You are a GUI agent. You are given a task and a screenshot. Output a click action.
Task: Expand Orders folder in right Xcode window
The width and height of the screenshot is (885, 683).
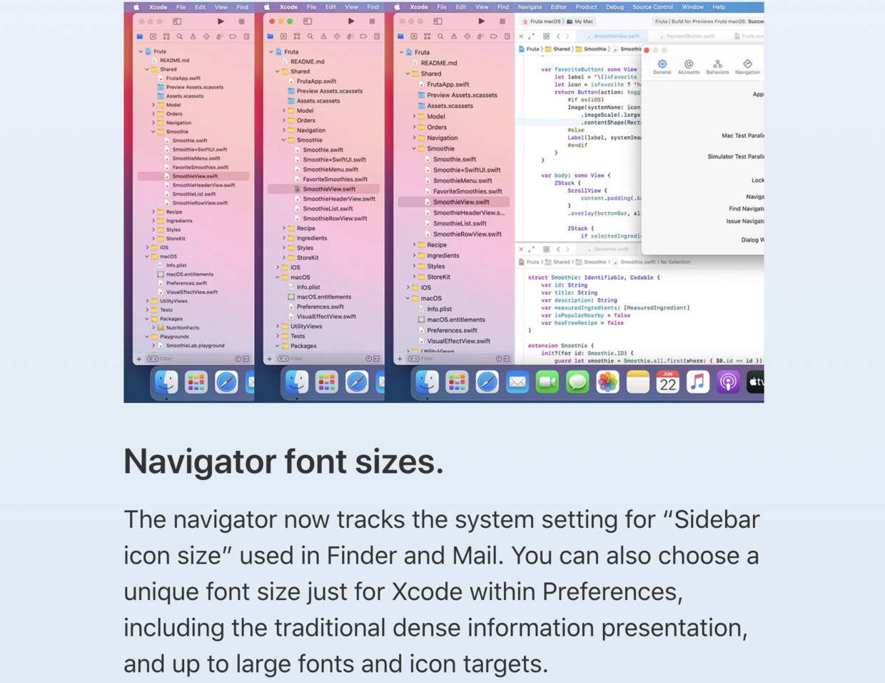(414, 127)
